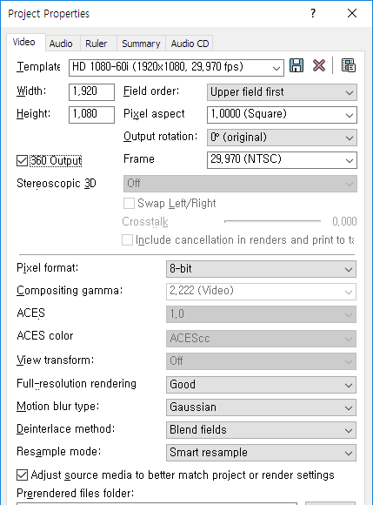Expand Full-resolution rendering quality dropdown
This screenshot has width=373, height=505.
coord(261,385)
